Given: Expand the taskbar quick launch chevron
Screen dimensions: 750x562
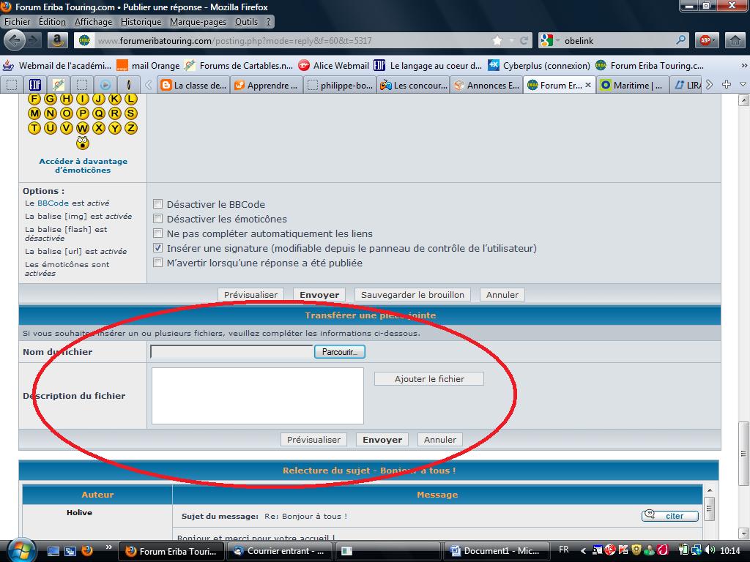Looking at the screenshot, I should tap(109, 547).
